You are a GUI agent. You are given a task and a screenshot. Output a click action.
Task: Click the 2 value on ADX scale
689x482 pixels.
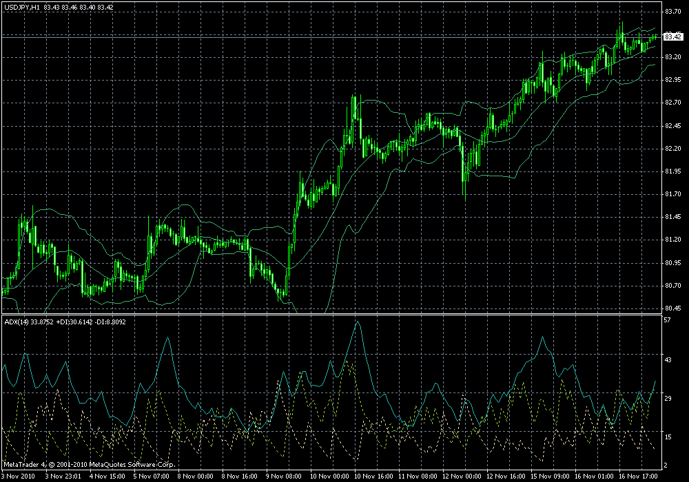point(666,465)
